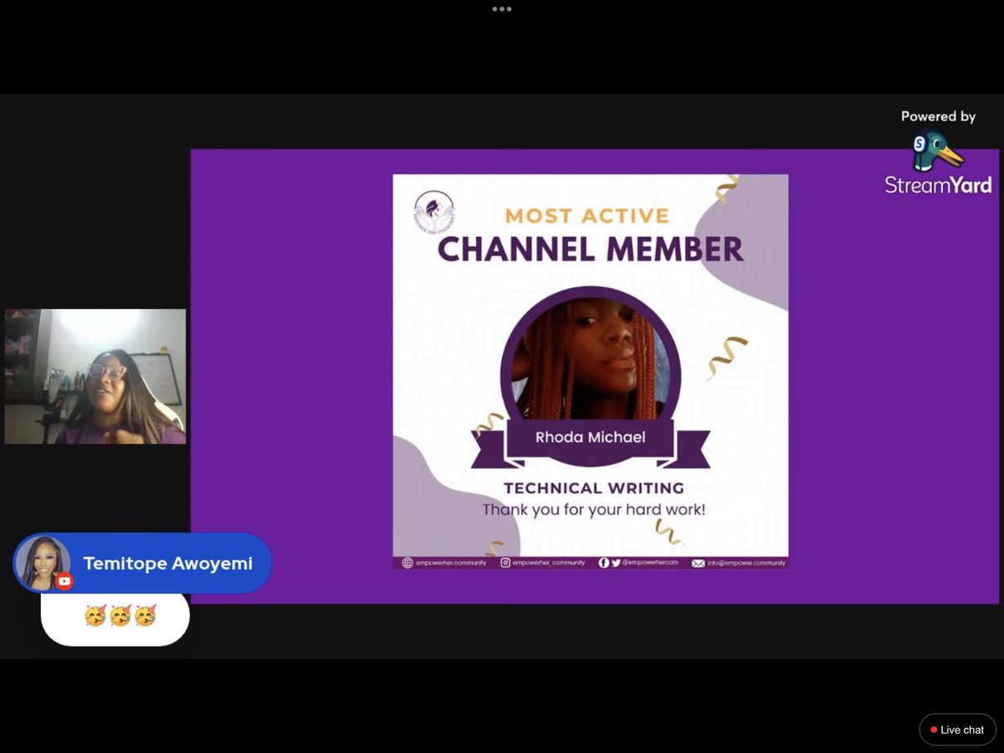1004x753 pixels.
Task: Click the Facebook icon in slide footer
Action: [604, 563]
